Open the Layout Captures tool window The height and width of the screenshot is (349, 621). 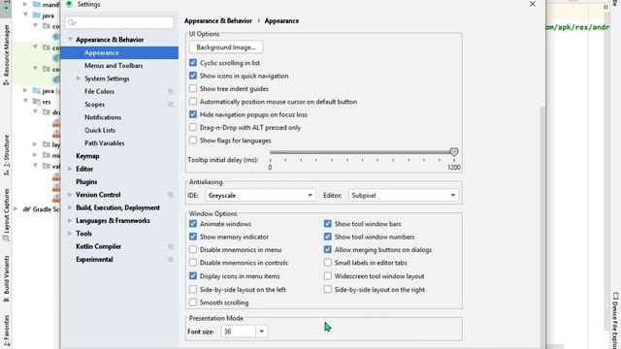point(6,214)
